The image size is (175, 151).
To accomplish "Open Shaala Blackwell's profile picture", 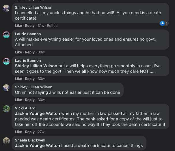I will click(6, 141).
